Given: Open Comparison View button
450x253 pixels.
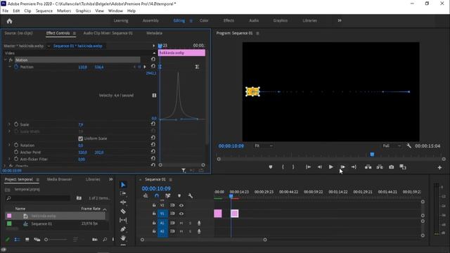Looking at the screenshot, I should (x=403, y=167).
